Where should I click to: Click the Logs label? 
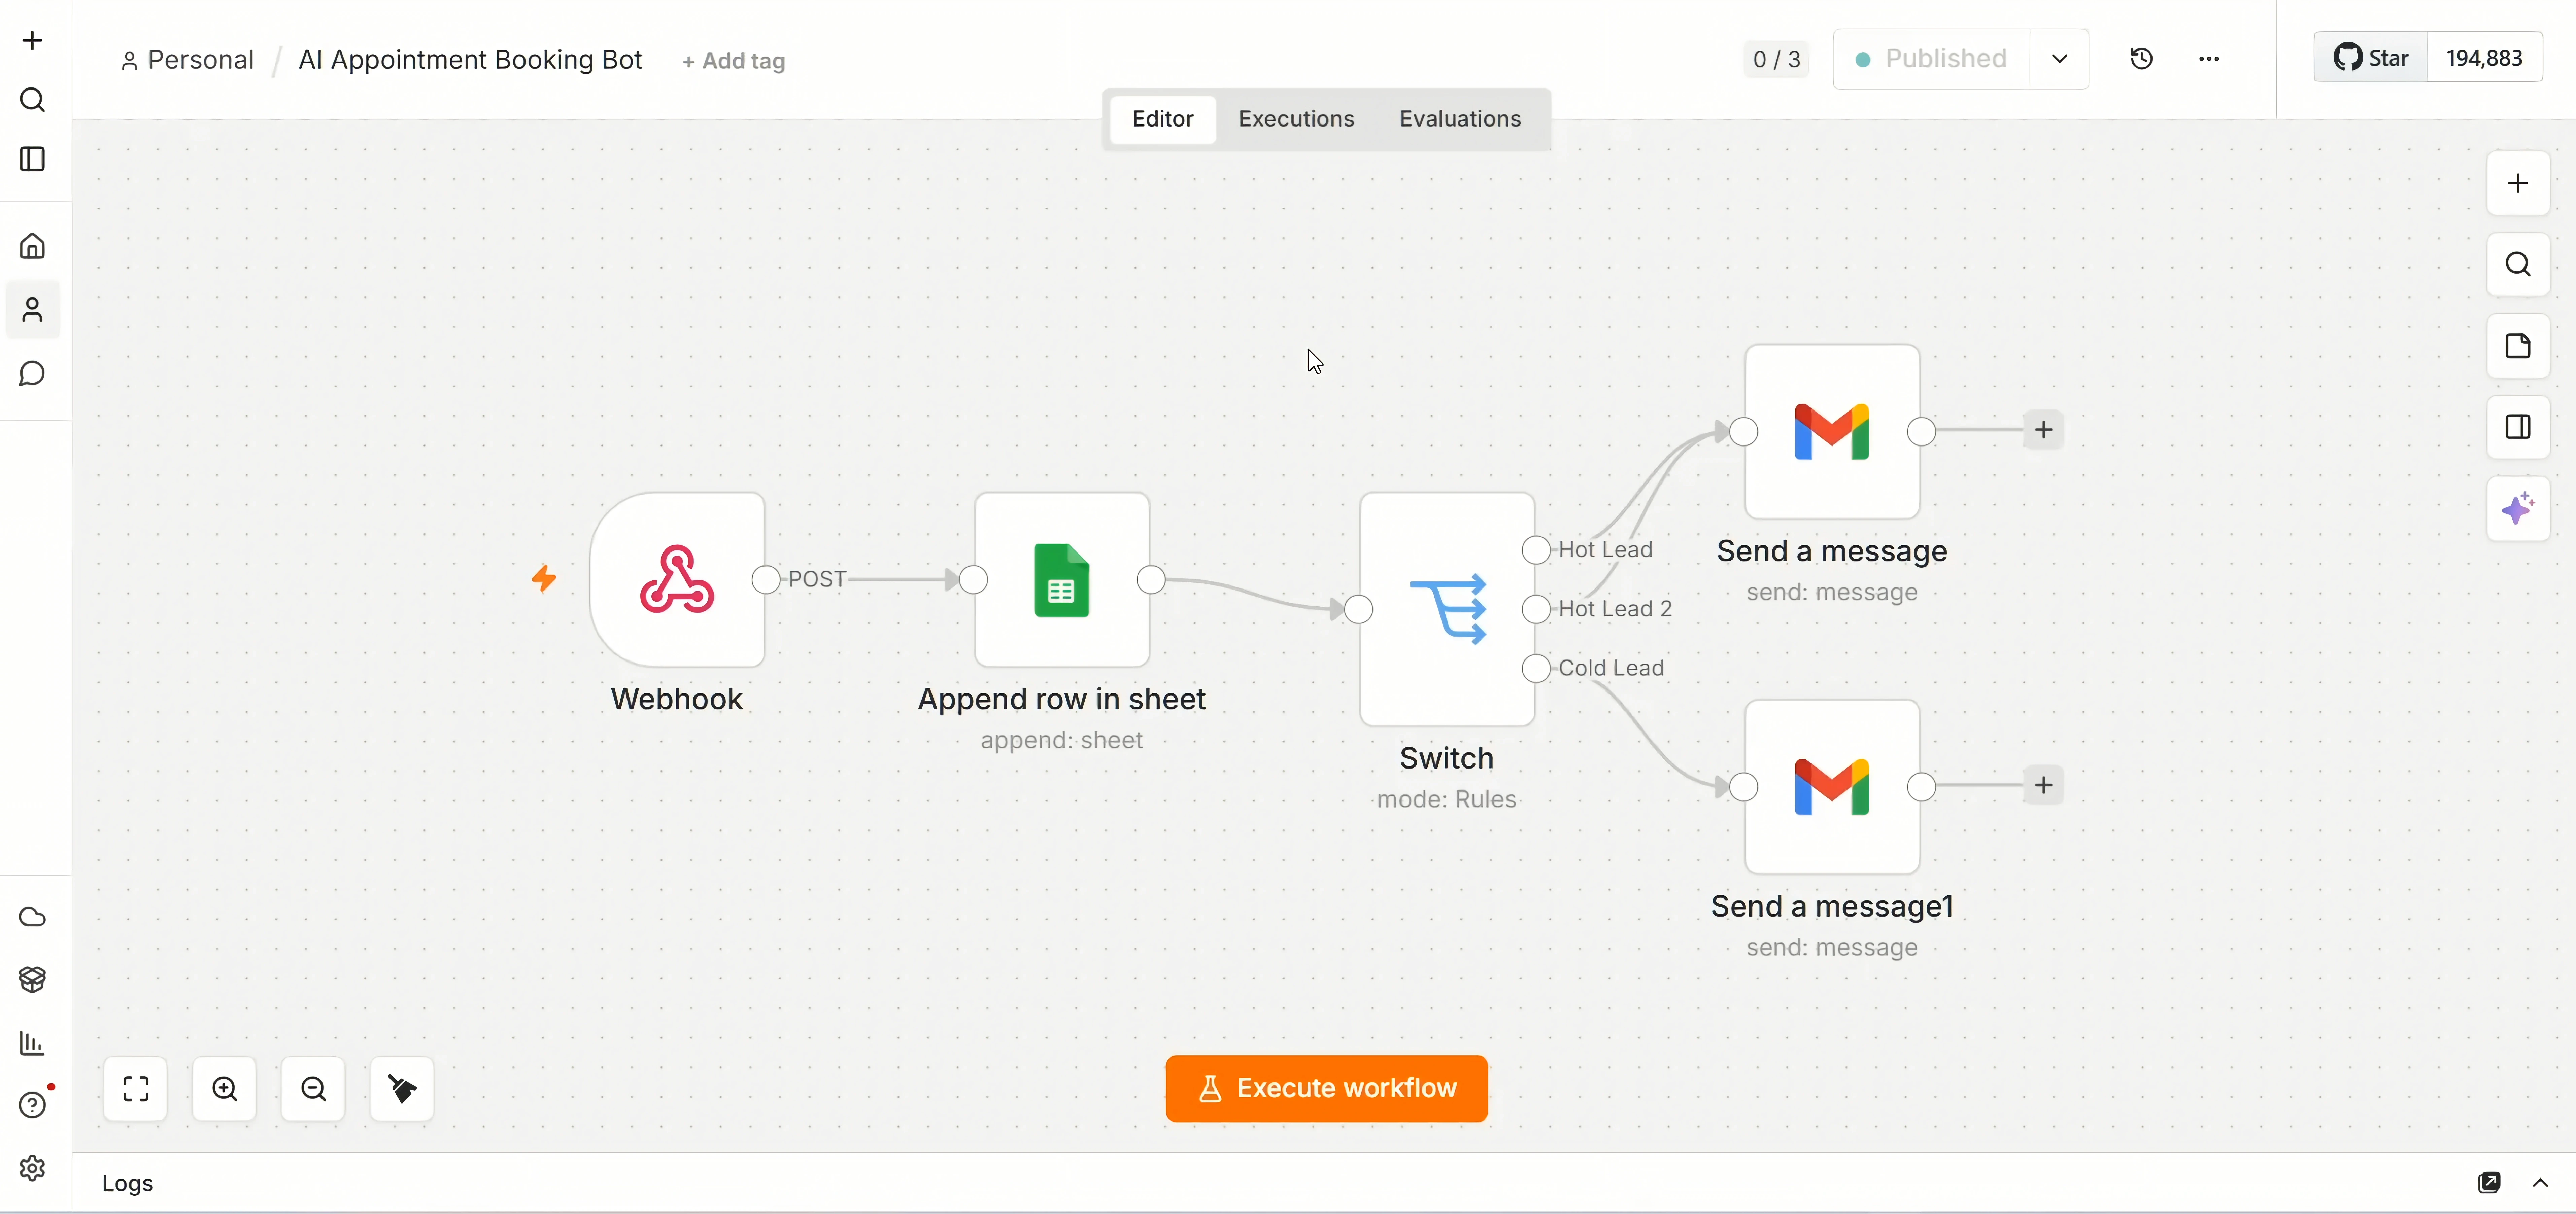click(128, 1183)
